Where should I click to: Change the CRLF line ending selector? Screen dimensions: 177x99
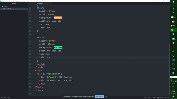(145, 98)
